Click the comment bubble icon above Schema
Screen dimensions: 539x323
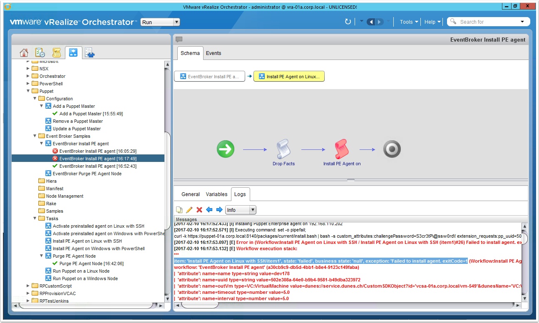[x=179, y=40]
